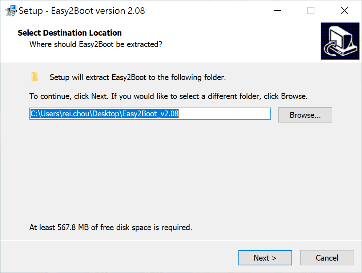This screenshot has height=273, width=362.
Task: Open the Browse... folder dialog
Action: pyautogui.click(x=305, y=115)
